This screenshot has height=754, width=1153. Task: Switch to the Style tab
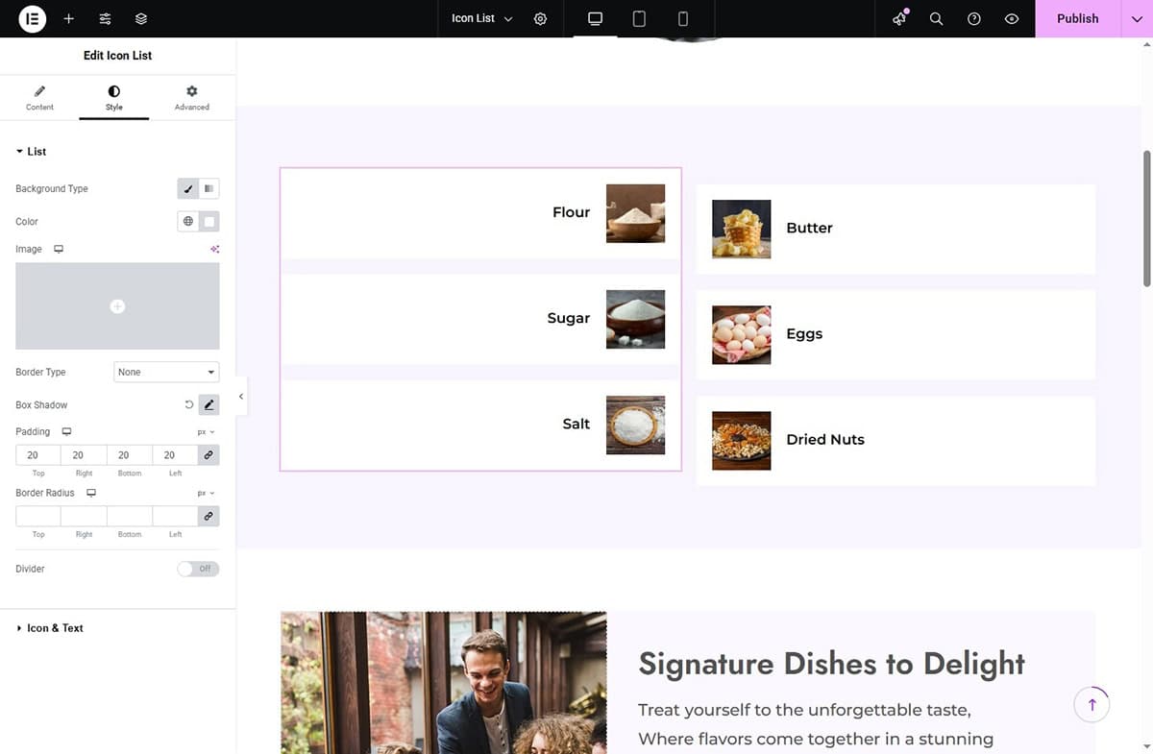[x=114, y=98]
